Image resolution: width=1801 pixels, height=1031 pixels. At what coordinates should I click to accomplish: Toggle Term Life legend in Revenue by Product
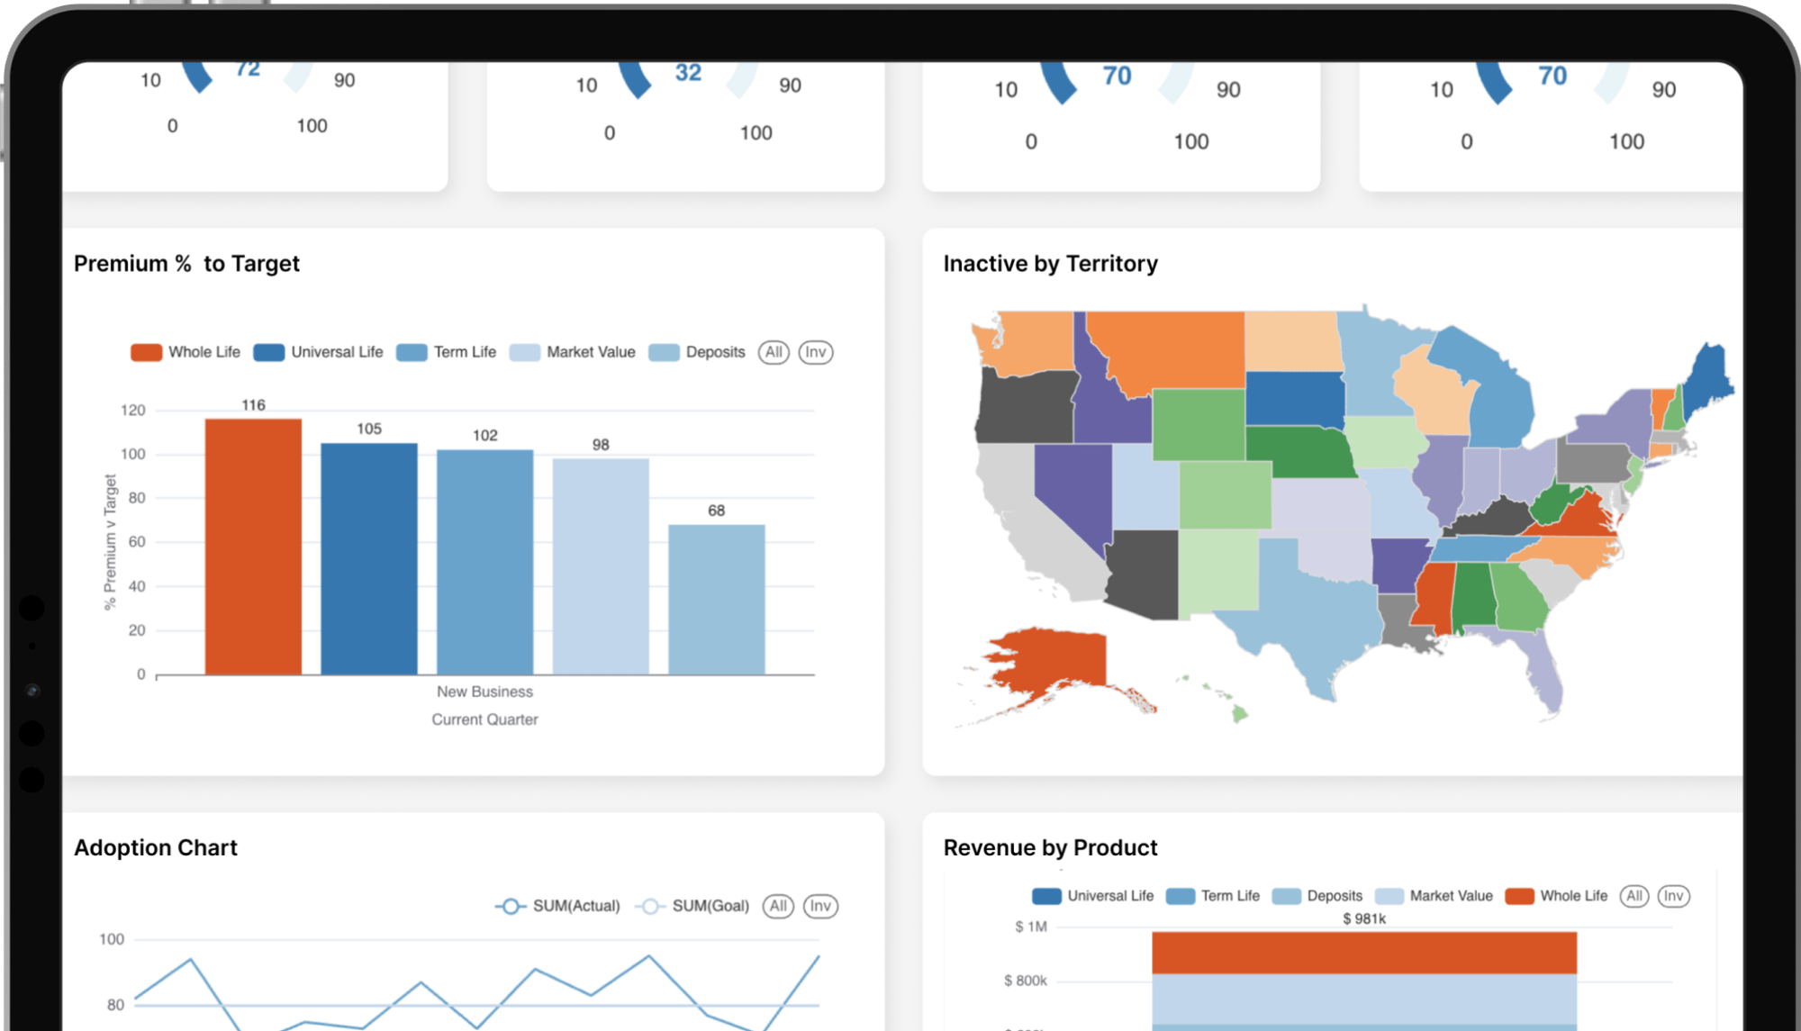point(1212,896)
